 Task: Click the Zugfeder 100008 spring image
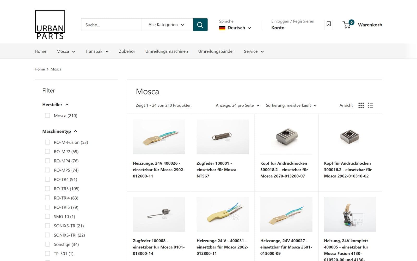click(159, 214)
